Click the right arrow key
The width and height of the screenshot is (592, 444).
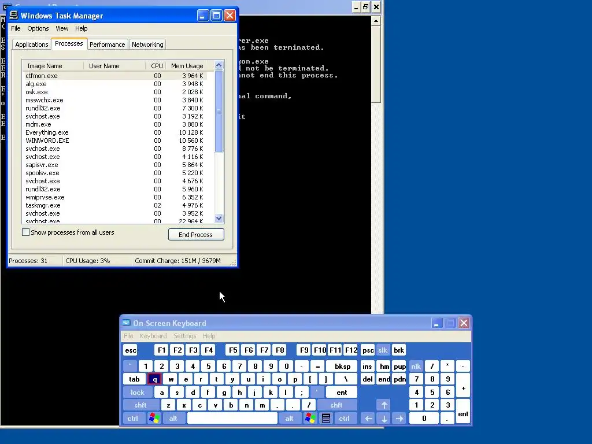point(399,419)
